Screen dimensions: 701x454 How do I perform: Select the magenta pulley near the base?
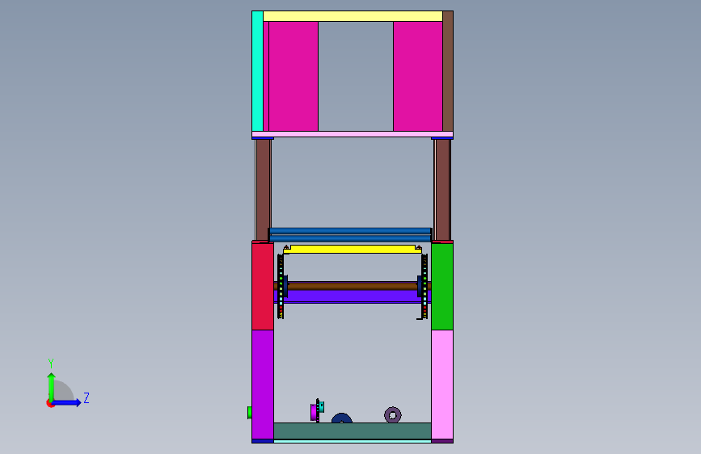coord(314,412)
